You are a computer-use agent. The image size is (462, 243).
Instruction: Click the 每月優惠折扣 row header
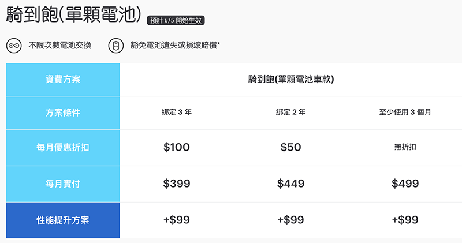[62, 147]
